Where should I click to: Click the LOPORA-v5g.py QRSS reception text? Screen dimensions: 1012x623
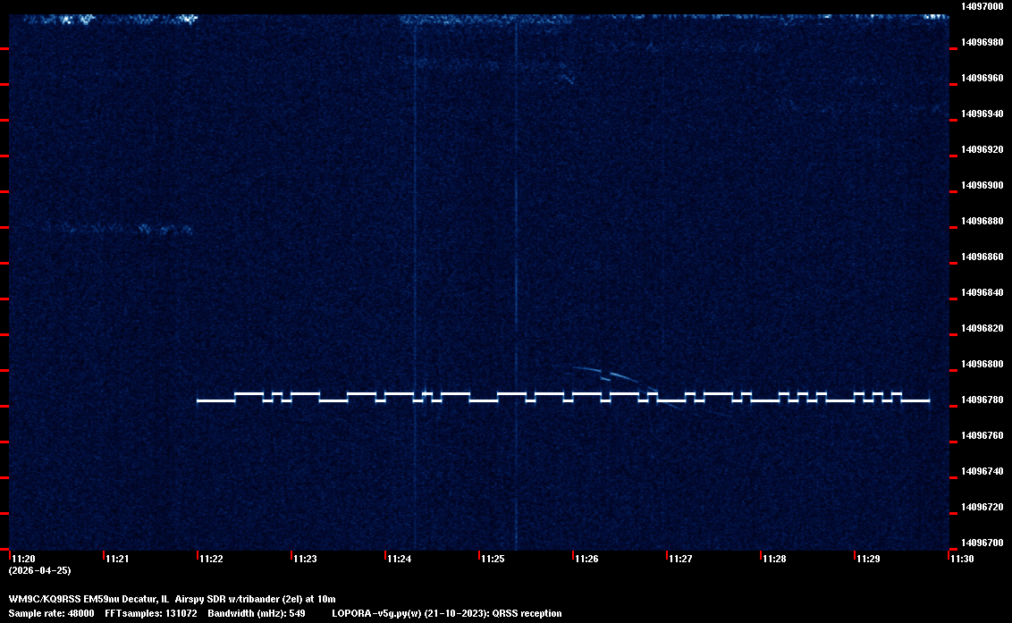point(446,613)
